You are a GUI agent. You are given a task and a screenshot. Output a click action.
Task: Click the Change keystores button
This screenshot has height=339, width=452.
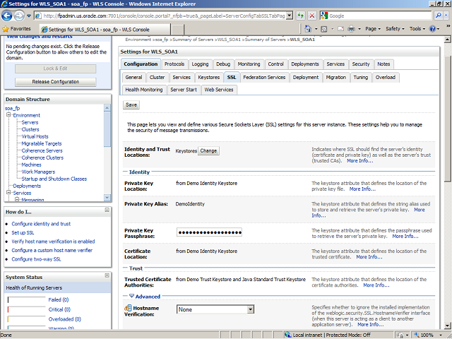(x=208, y=151)
